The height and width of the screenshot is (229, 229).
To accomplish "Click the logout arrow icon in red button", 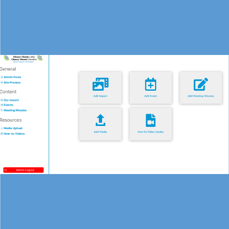I will click(6, 170).
